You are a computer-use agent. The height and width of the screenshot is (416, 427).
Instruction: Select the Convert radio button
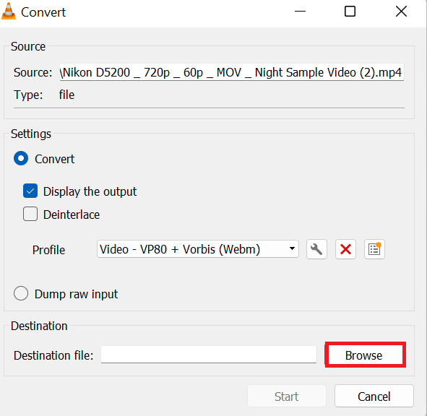click(21, 158)
